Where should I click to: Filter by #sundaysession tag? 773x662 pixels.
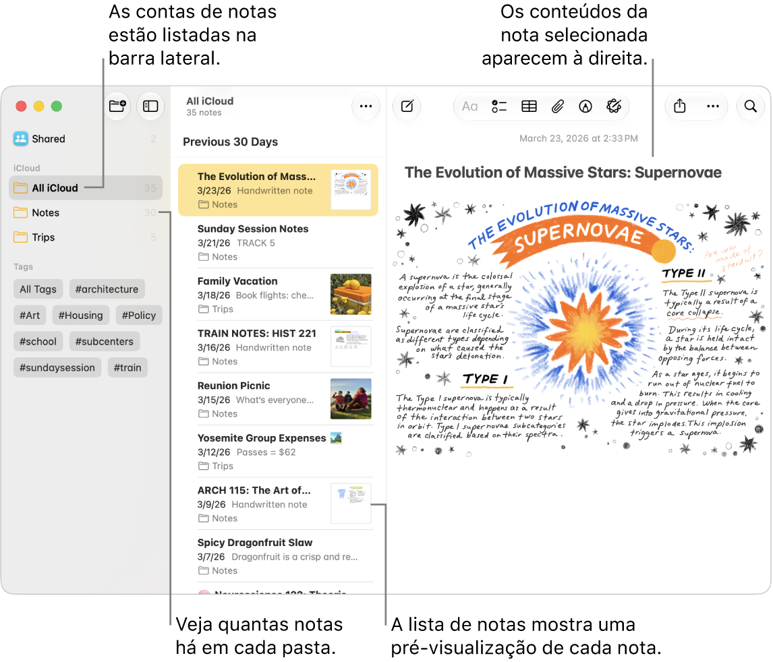[x=57, y=367]
